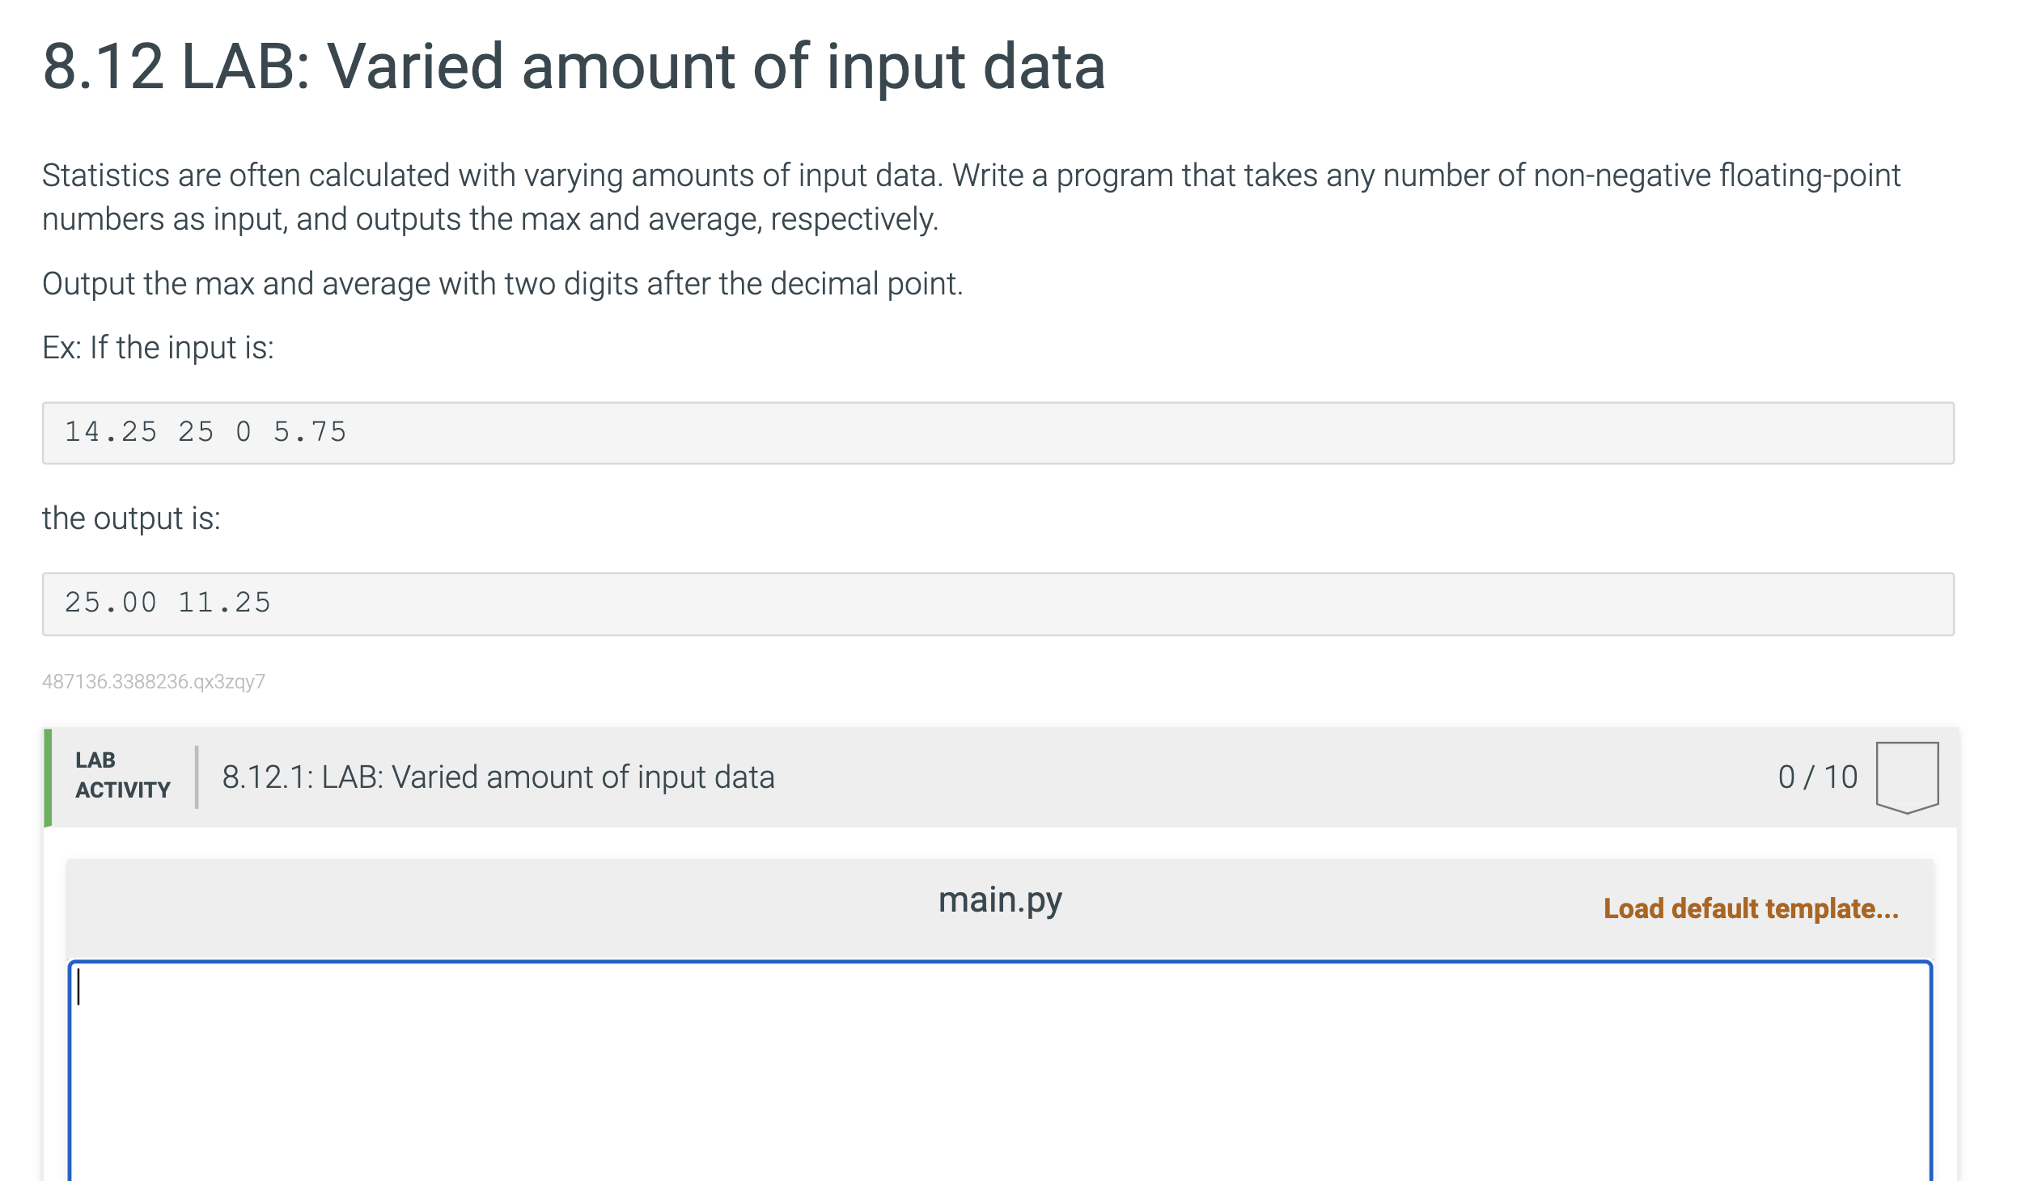Click inside the main.py code editor
Viewport: 2042px width, 1181px height.
(x=1000, y=1069)
